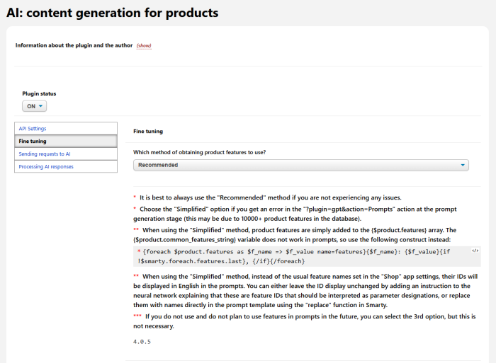The height and width of the screenshot is (363, 496).
Task: Select the Fine tuning tab
Action: pos(66,142)
